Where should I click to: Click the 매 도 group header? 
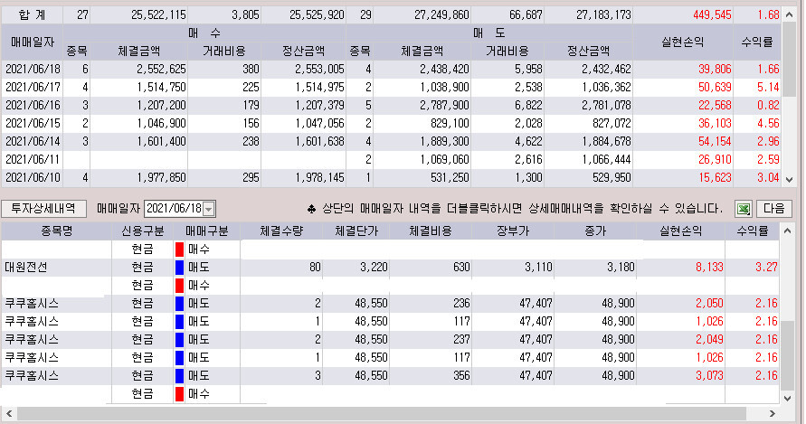click(489, 33)
